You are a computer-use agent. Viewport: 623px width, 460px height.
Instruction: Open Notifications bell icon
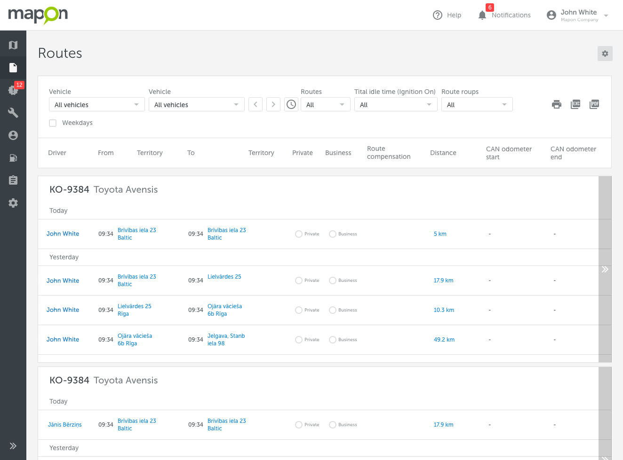(x=482, y=15)
